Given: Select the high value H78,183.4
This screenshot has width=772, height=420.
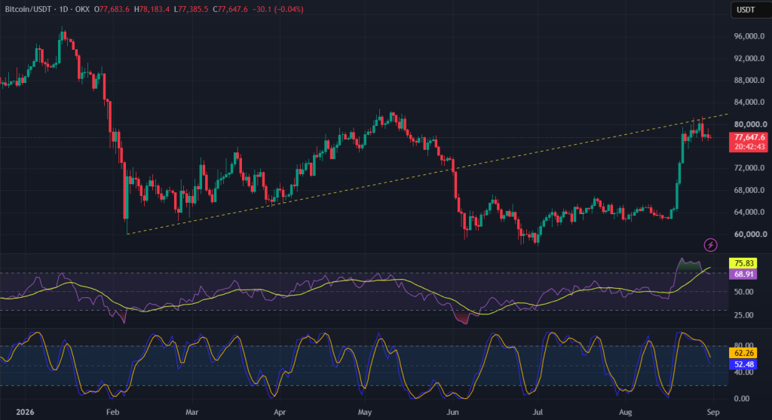Looking at the screenshot, I should point(152,9).
